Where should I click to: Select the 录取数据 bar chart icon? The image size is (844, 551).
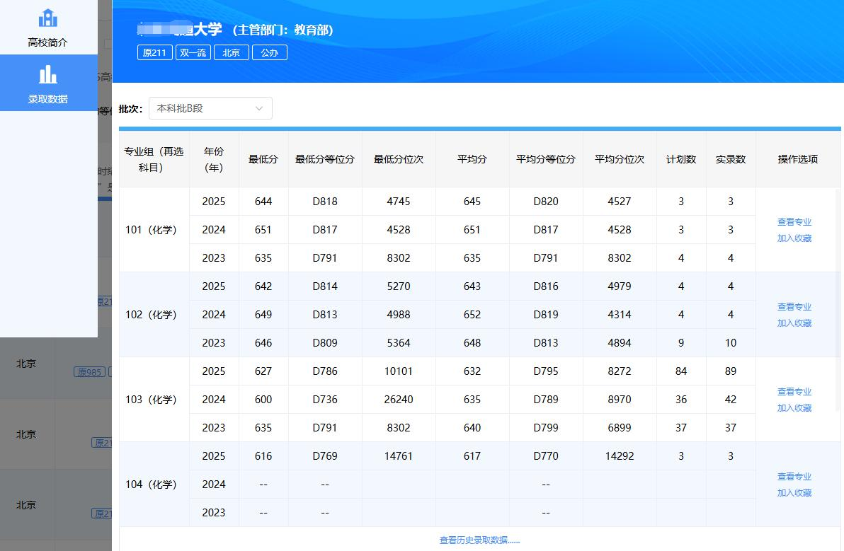(48, 74)
